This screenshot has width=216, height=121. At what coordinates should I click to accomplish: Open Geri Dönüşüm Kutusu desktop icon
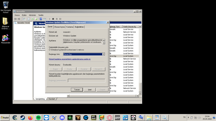[x=6, y=7]
